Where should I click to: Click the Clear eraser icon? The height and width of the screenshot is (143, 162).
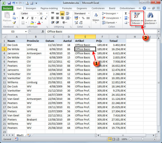point(126,22)
